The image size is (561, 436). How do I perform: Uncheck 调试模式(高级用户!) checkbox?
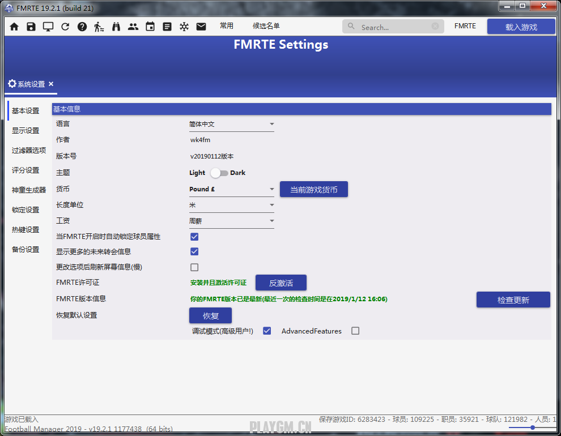267,331
